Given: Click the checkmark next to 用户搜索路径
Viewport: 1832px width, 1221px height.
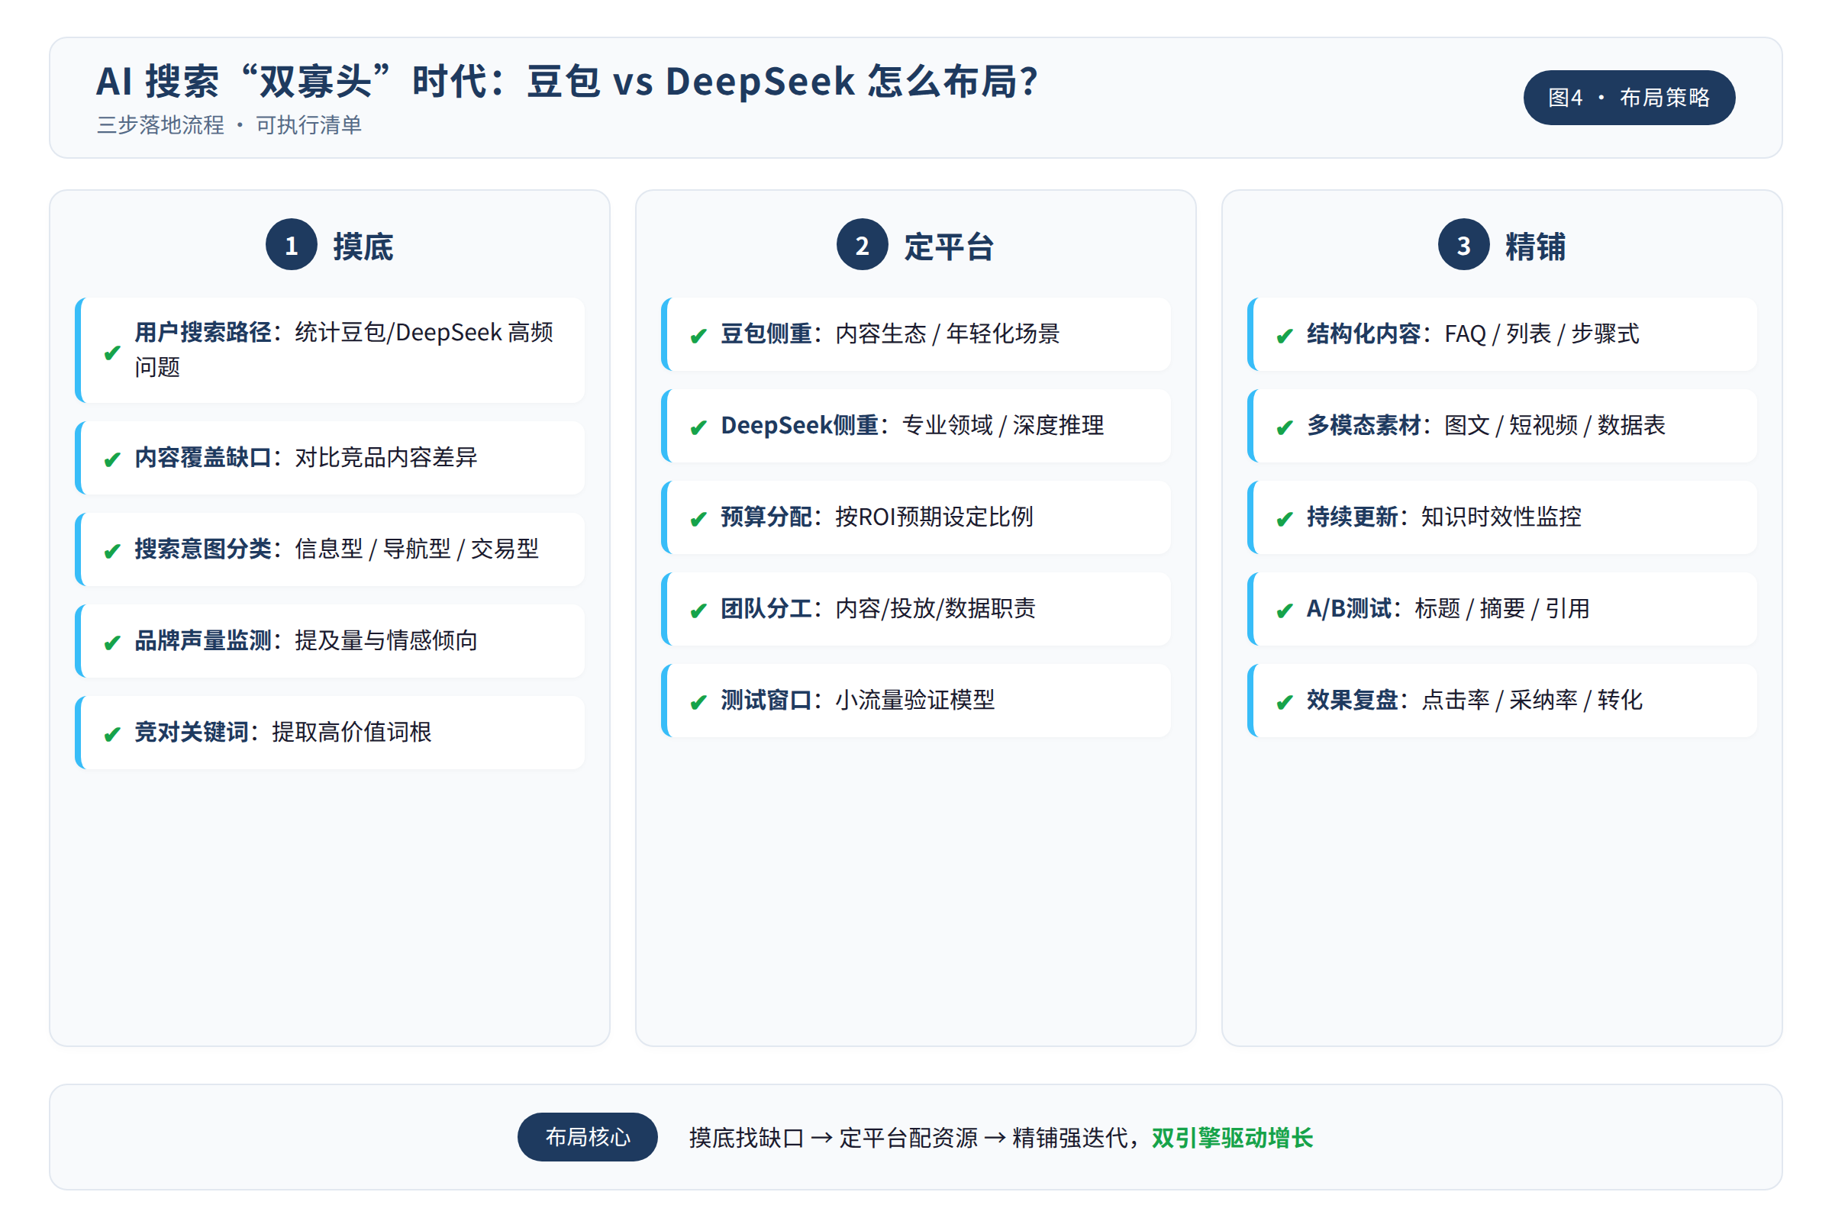Looking at the screenshot, I should [x=112, y=352].
